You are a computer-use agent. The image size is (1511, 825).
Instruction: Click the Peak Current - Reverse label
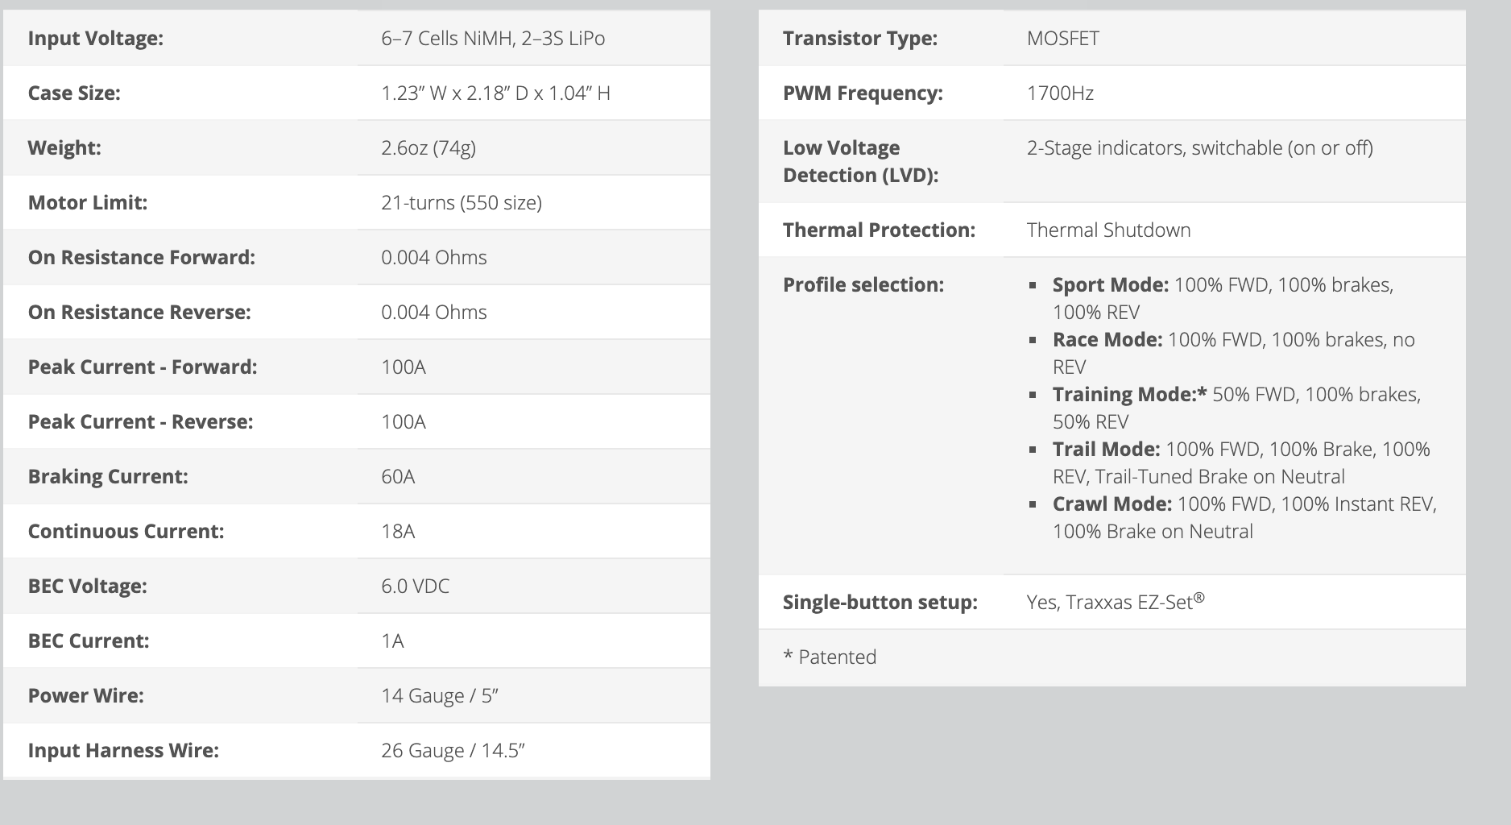[140, 421]
